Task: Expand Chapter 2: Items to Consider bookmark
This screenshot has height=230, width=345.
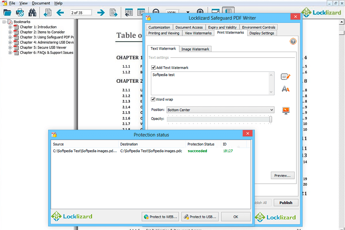Action: 10,32
